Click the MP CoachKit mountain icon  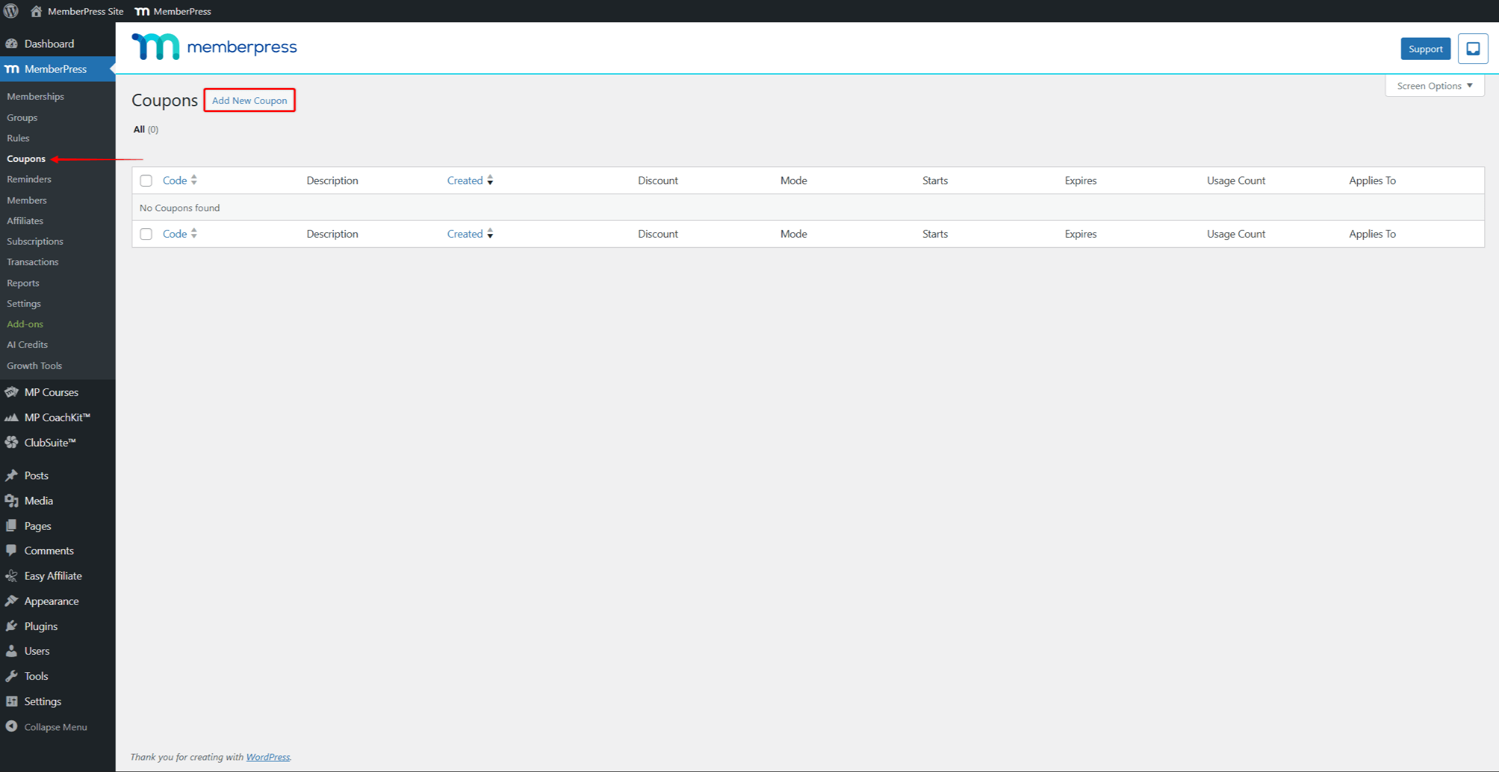point(11,417)
